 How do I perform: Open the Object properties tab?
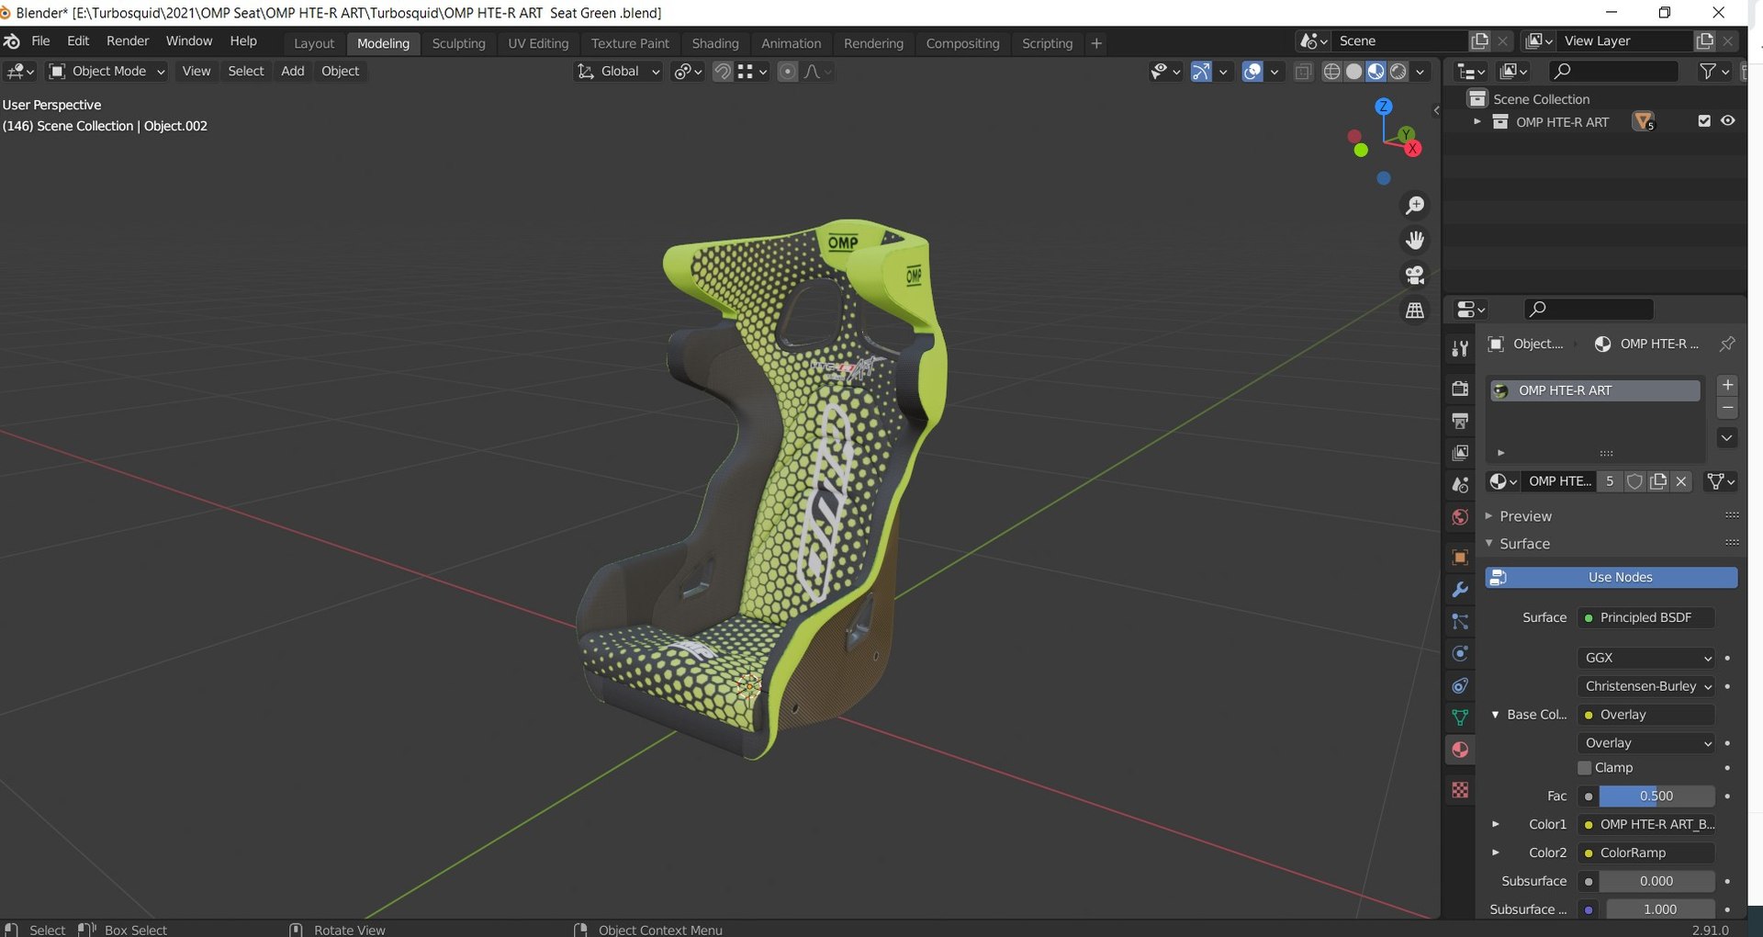(x=1460, y=558)
